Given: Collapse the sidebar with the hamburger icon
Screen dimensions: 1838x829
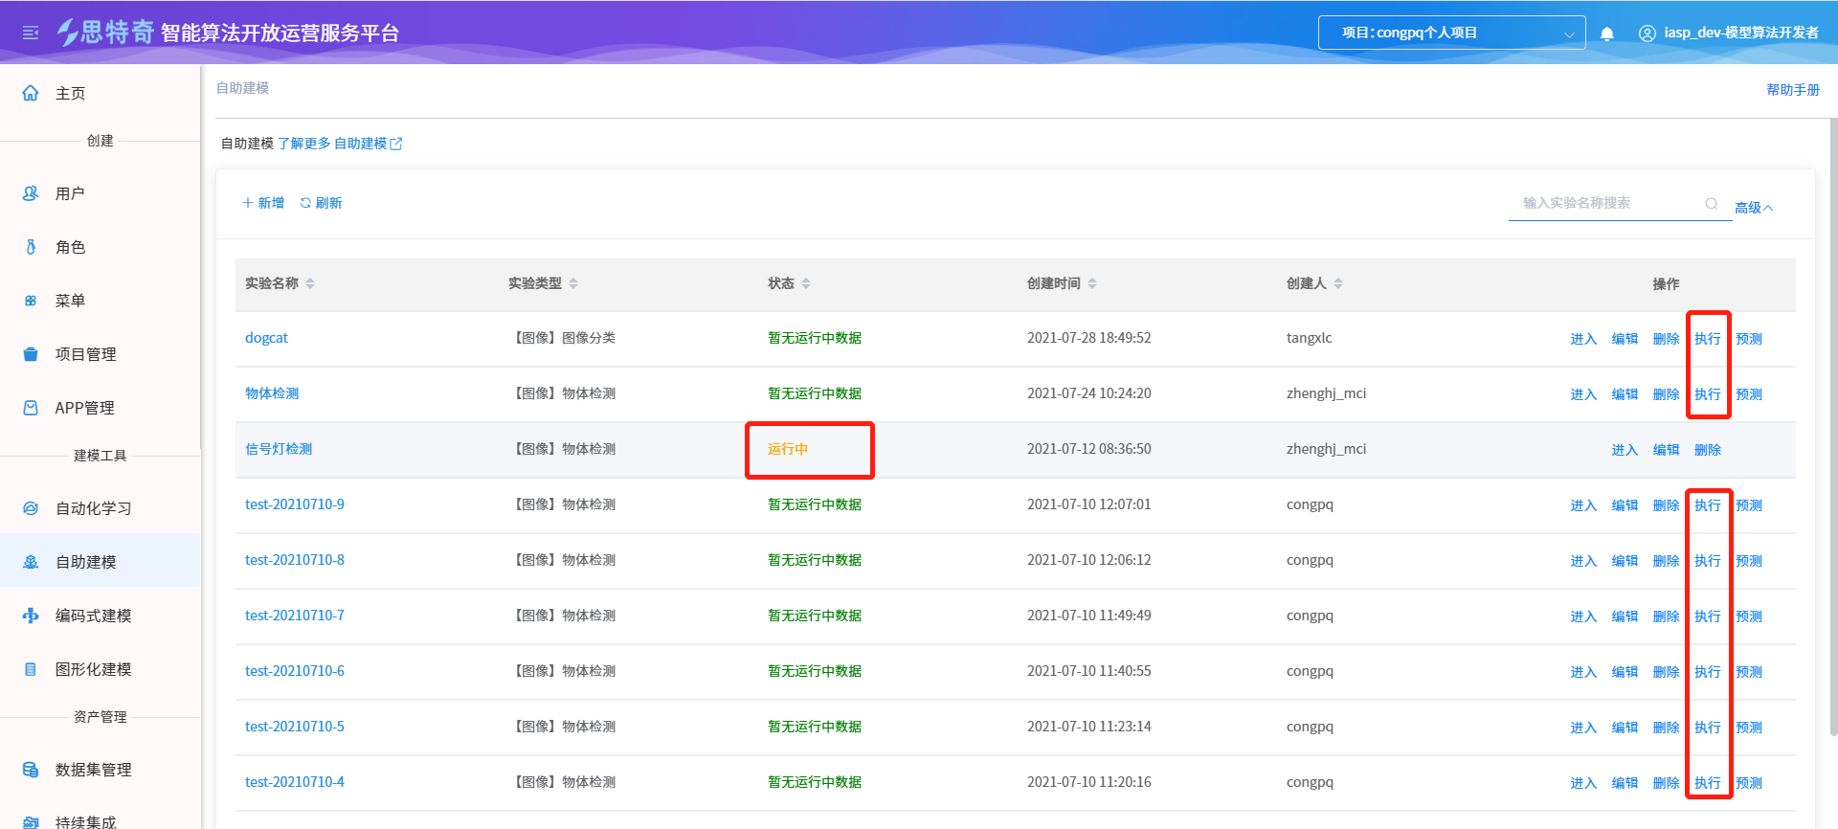Looking at the screenshot, I should (x=31, y=34).
